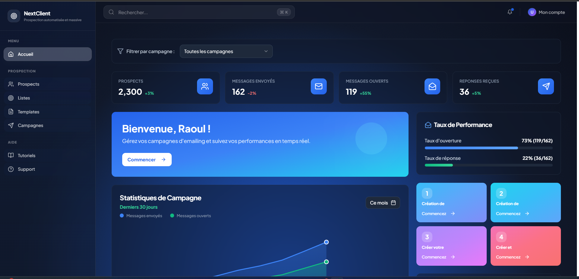Open the Prospects section in the sidebar

pos(28,84)
